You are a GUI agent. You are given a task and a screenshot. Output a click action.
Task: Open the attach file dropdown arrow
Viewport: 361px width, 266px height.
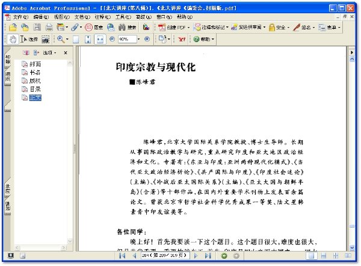click(81, 27)
